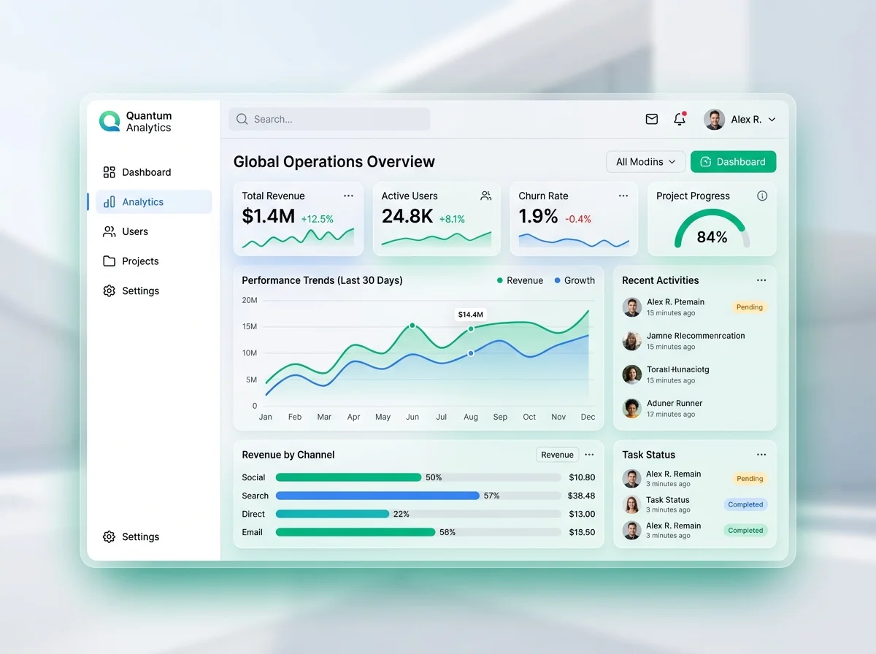Screen dimensions: 876x654
Task: Click the Pending badge in Task Status
Action: (x=749, y=479)
